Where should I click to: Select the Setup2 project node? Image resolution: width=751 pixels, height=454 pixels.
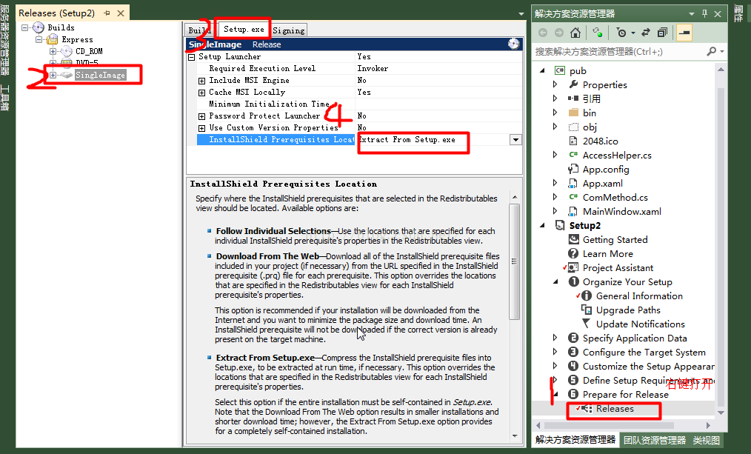click(x=585, y=226)
